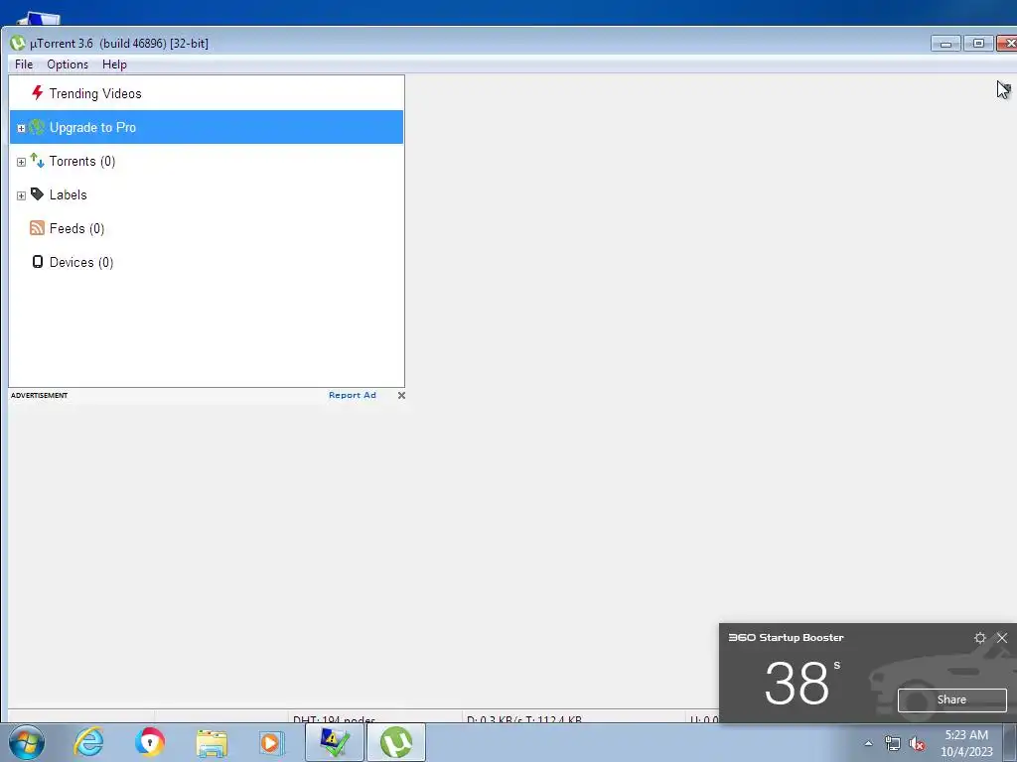Click the Share button in Startup Booster
Screen dimensions: 1017x762
click(952, 699)
